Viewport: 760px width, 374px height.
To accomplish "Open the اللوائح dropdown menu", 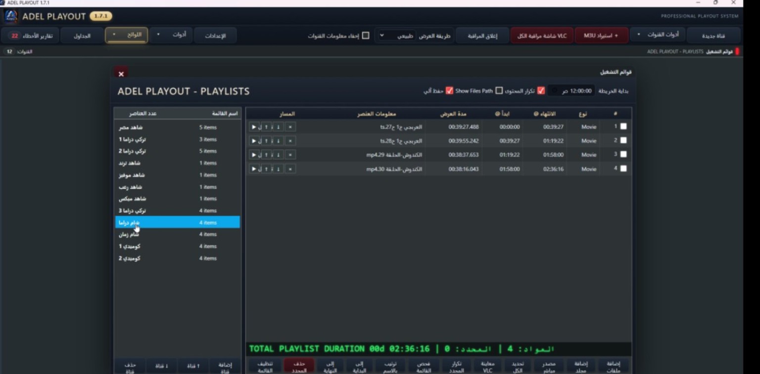I will (x=126, y=35).
